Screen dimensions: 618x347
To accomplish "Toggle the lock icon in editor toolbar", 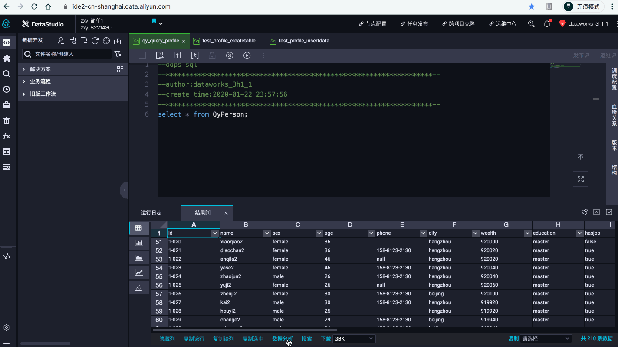I will (211, 55).
